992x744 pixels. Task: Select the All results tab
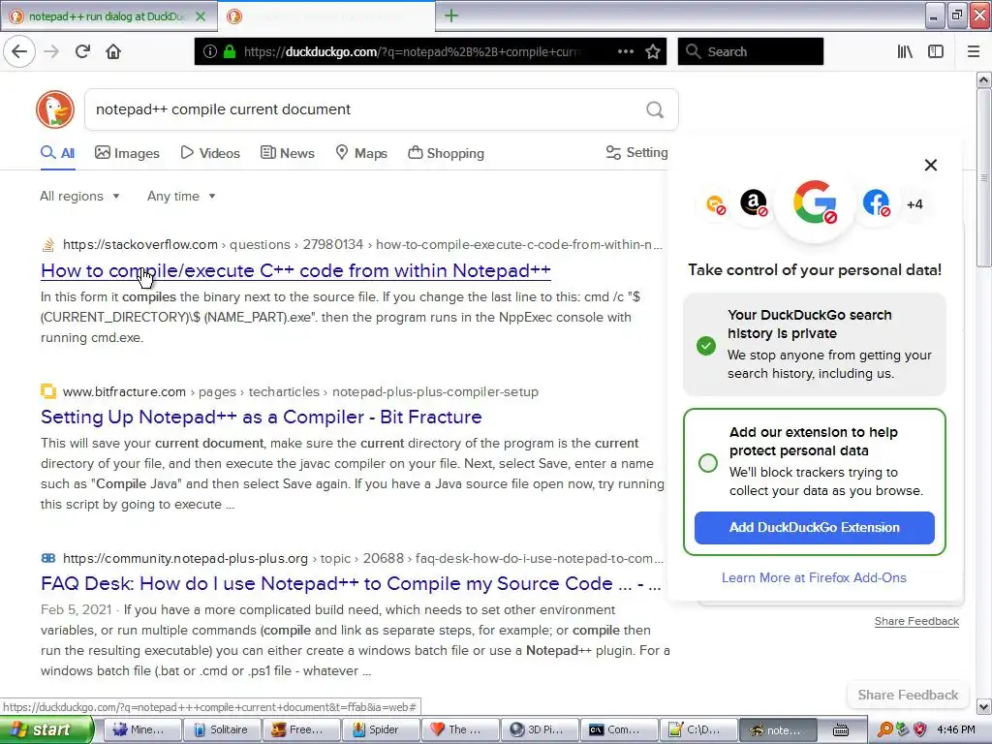point(57,153)
